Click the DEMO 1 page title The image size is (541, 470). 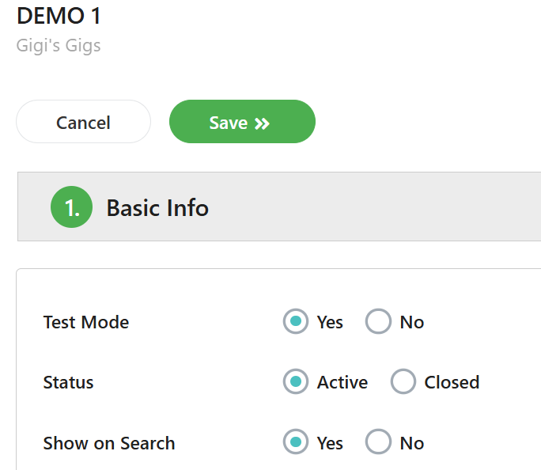pos(59,15)
